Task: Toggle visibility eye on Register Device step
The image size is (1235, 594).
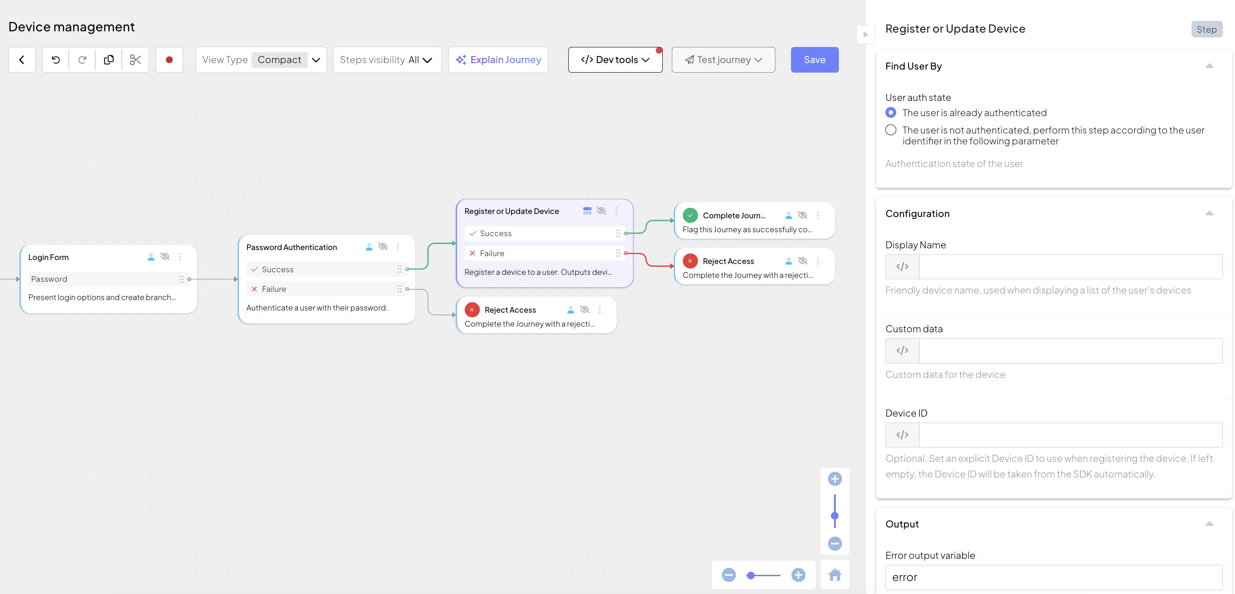Action: (601, 211)
